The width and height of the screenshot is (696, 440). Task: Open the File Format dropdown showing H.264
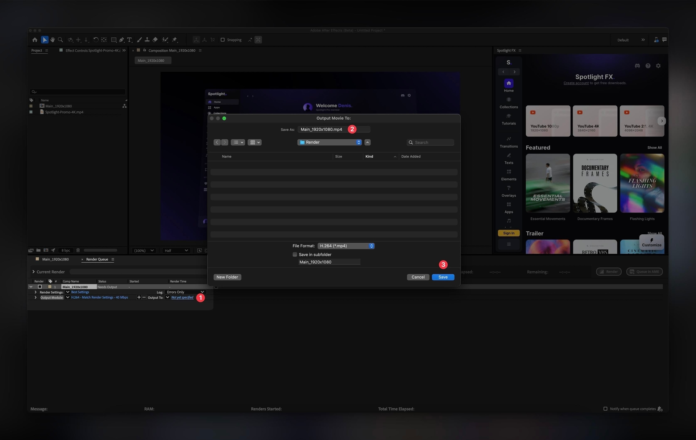click(345, 246)
